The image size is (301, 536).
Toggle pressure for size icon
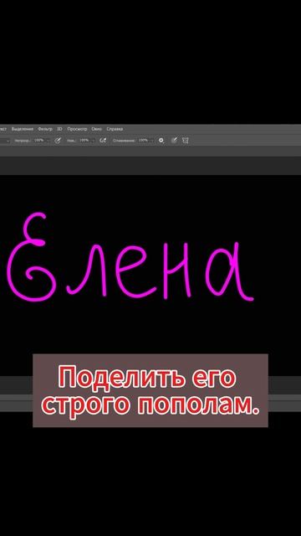pyautogui.click(x=174, y=140)
